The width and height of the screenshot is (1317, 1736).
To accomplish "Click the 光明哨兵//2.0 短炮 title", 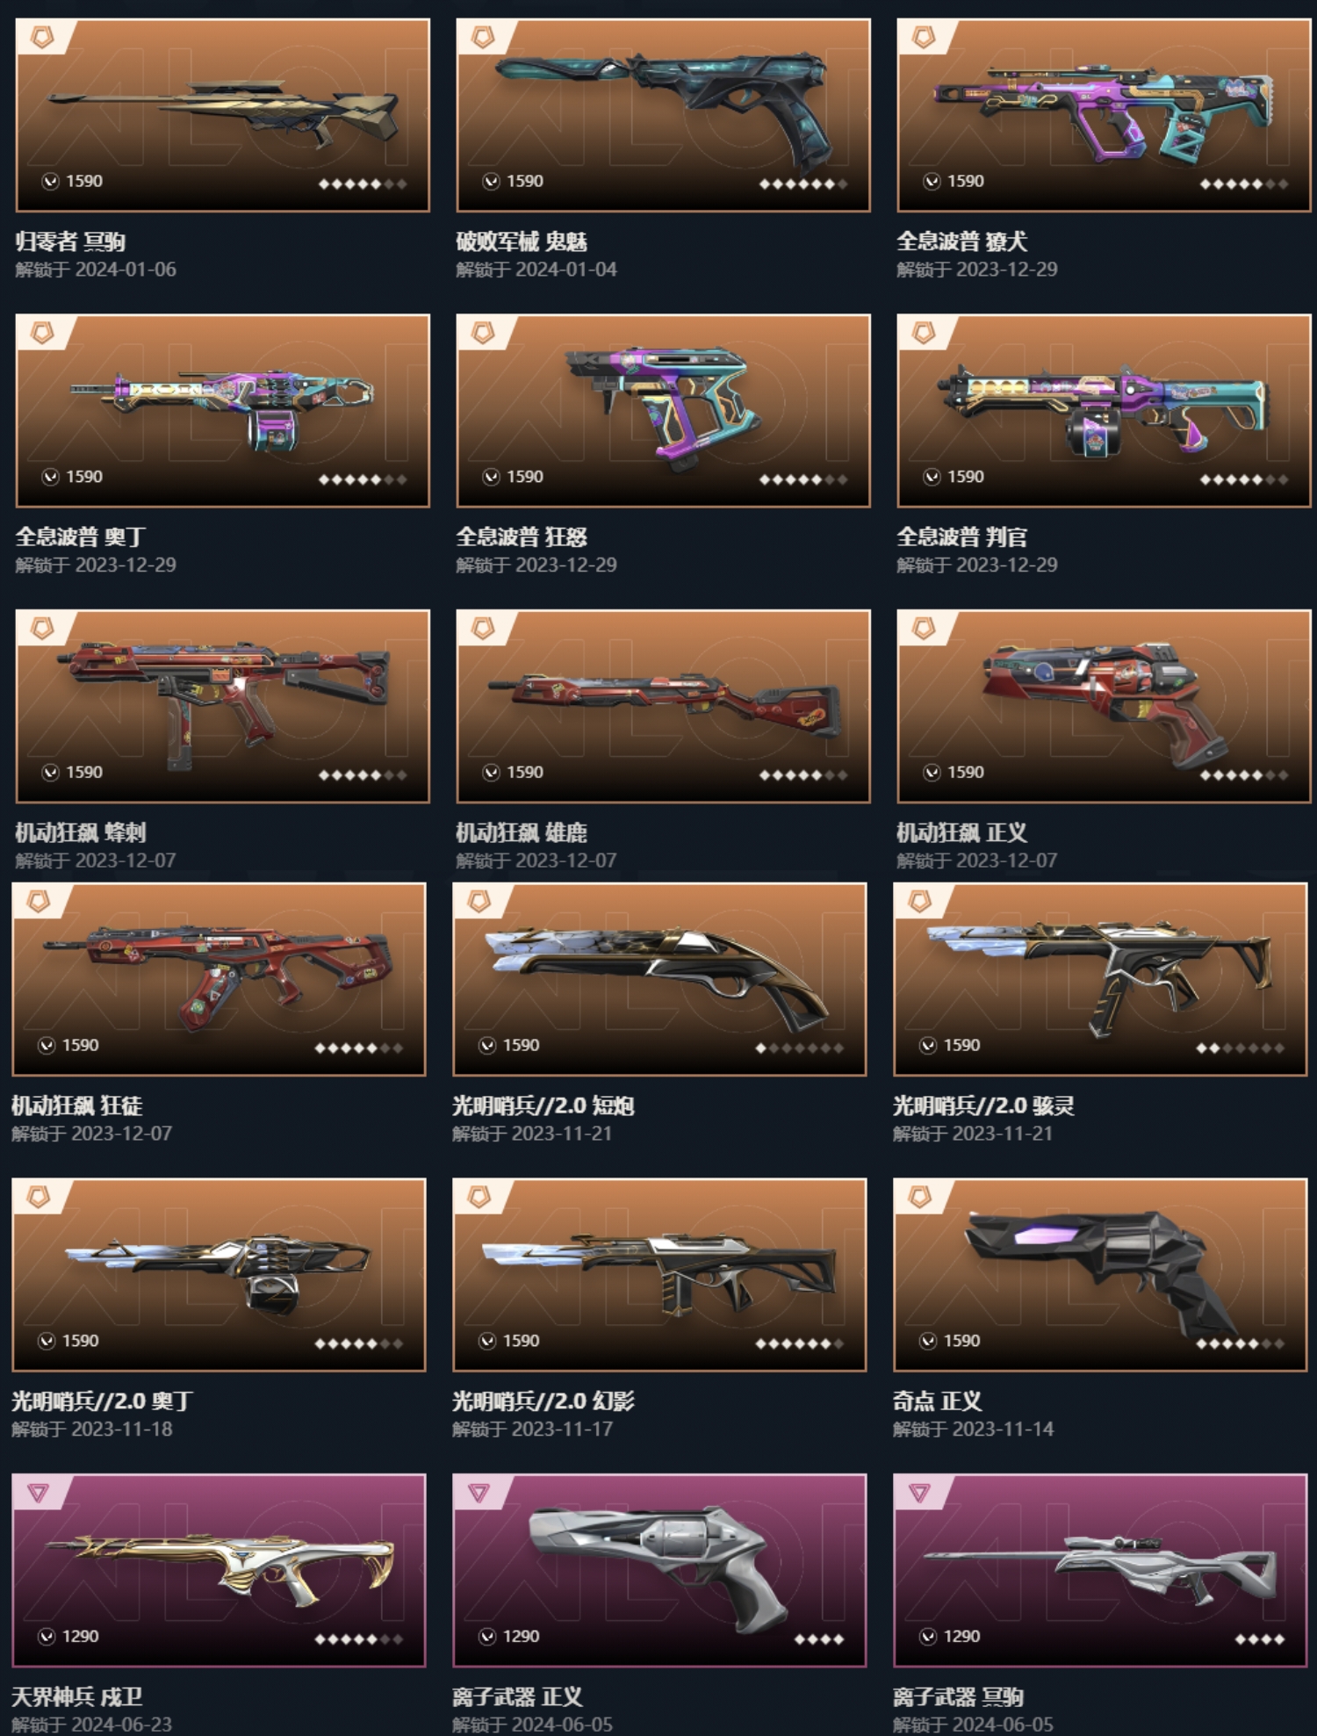I will pos(543,1106).
